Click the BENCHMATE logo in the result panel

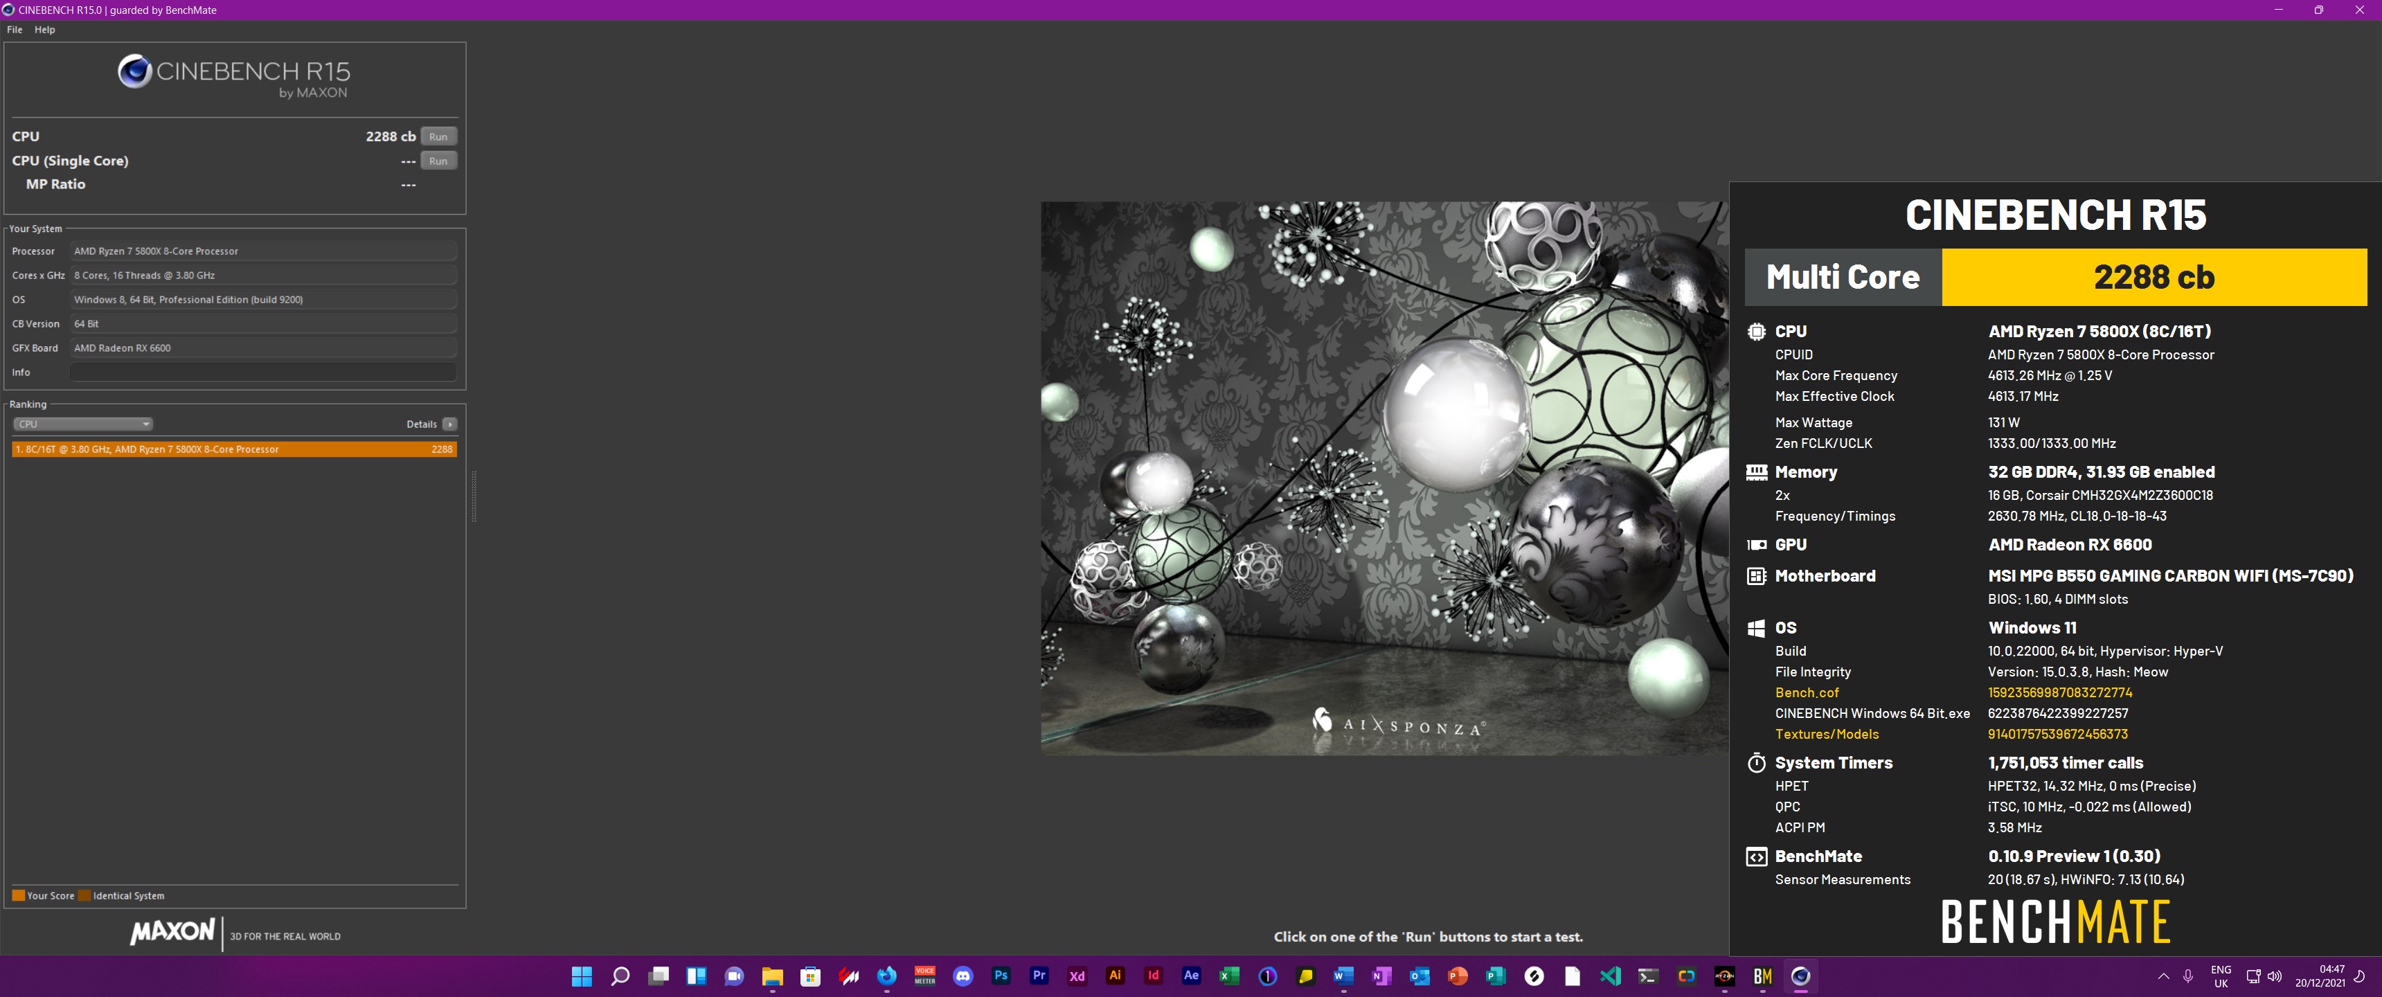pyautogui.click(x=2054, y=922)
